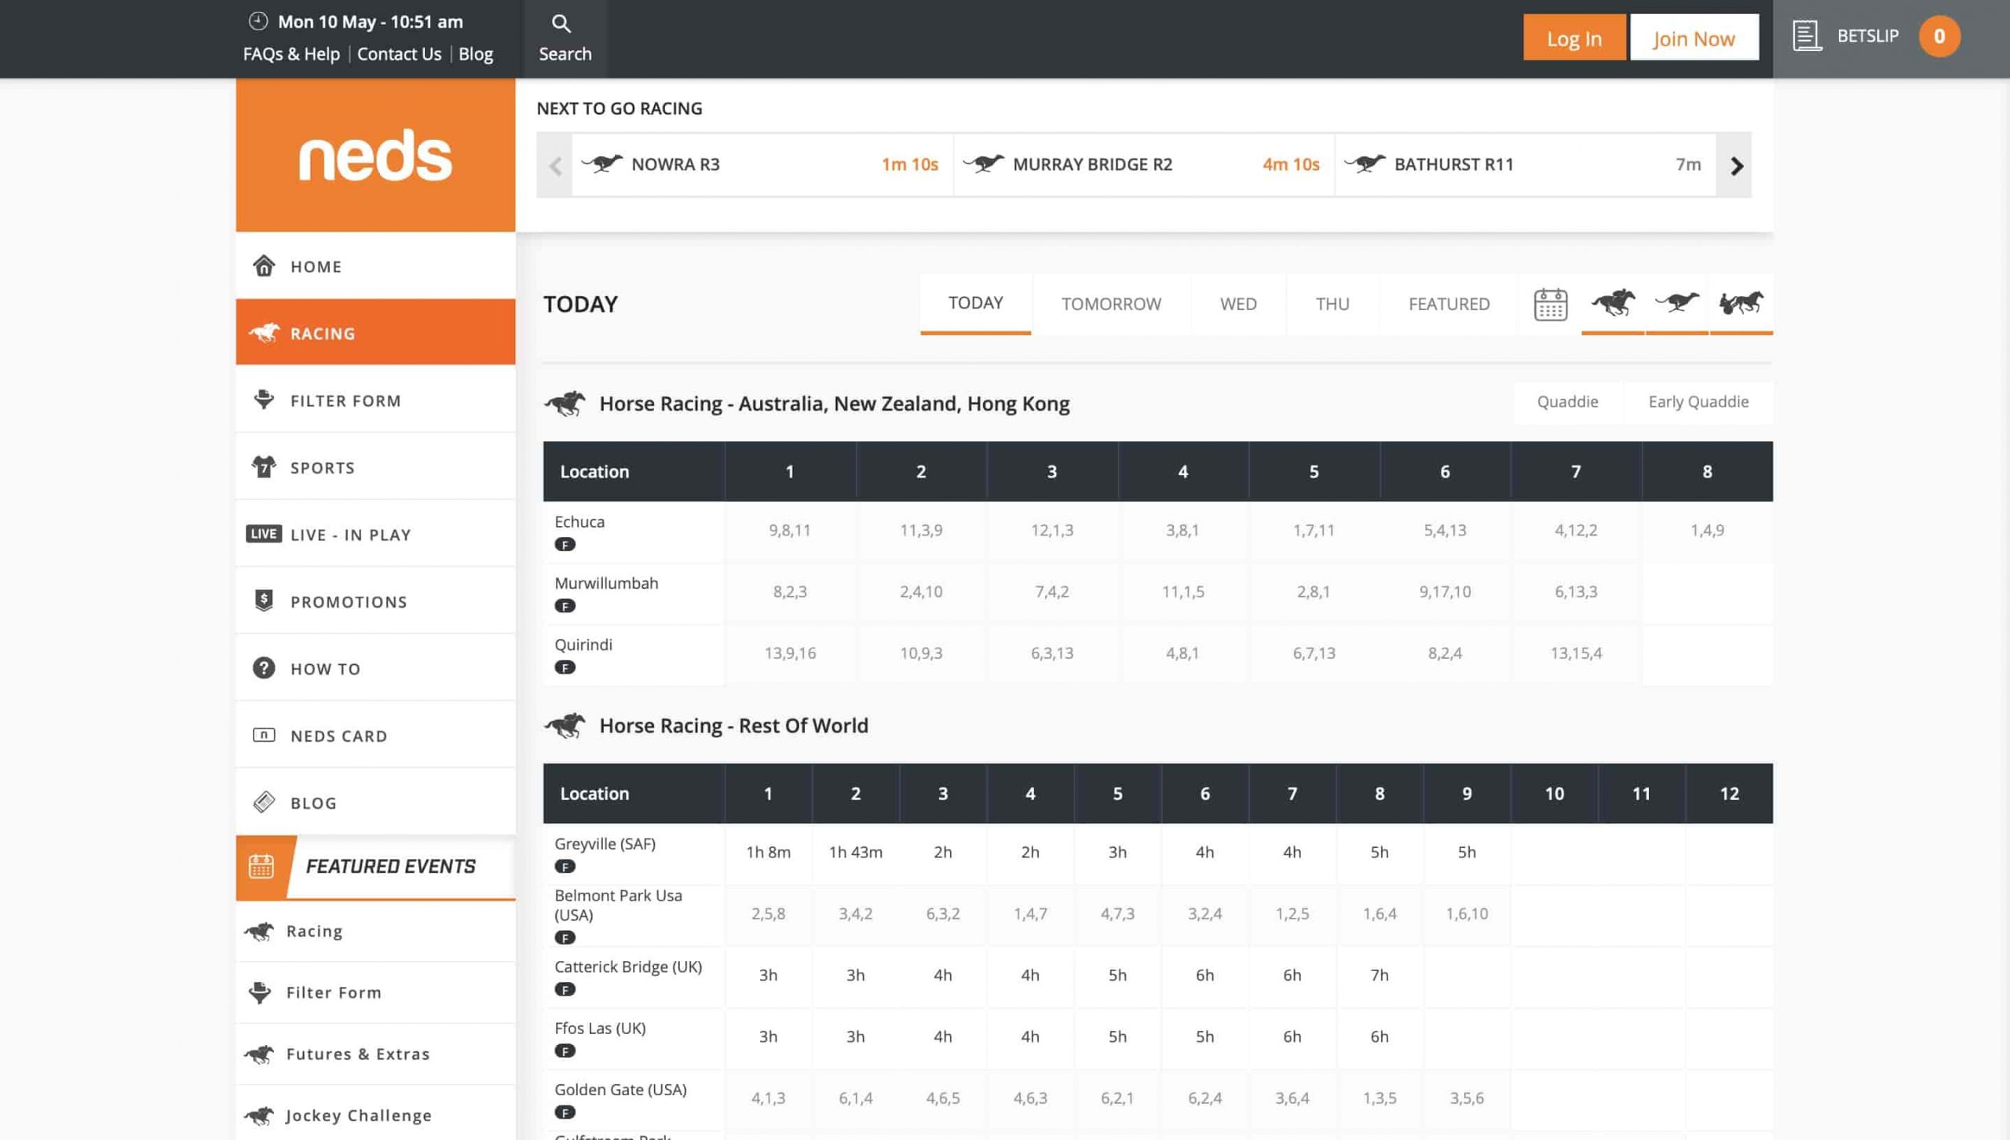Switch to the TOMORROW tab
Screen dimensions: 2010x1140
pyautogui.click(x=1111, y=304)
